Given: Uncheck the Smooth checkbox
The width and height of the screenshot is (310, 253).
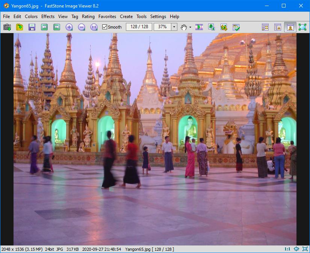Looking at the screenshot, I should [x=105, y=27].
